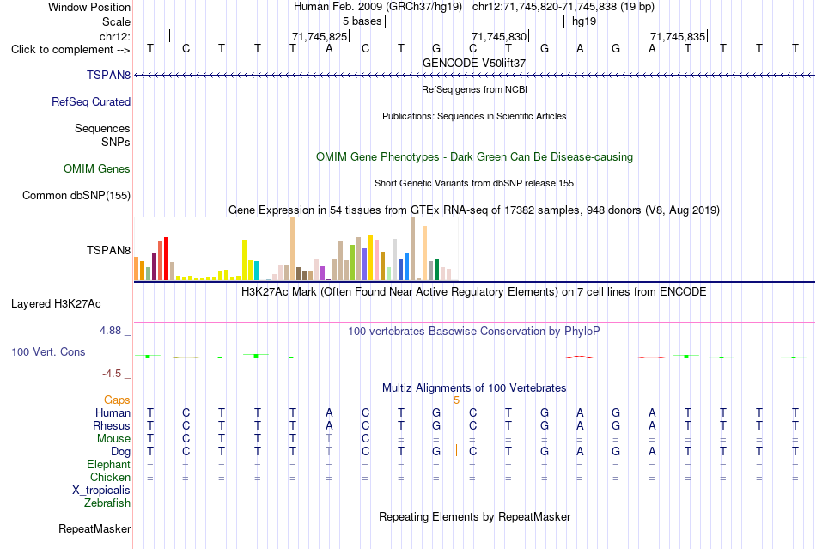Click the GTEx Gene Expression title
This screenshot has height=549, width=816.
pyautogui.click(x=474, y=210)
